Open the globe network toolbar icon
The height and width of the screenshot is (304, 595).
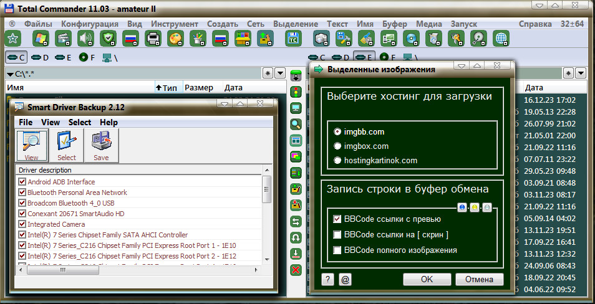(501, 39)
